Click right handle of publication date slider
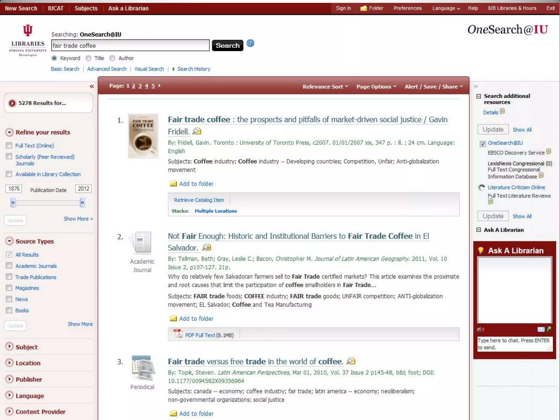Screen dimensions: 560x420 pos(82,203)
